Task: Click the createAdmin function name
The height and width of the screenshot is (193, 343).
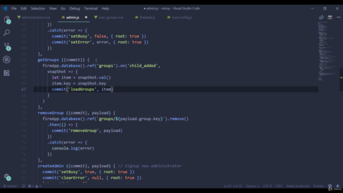Action: click(50, 166)
